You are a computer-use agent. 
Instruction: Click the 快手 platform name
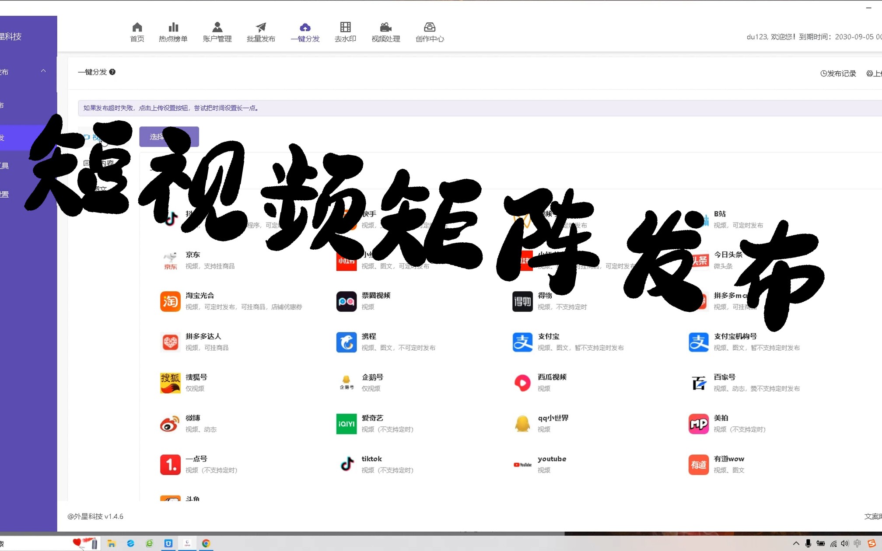[x=369, y=214]
